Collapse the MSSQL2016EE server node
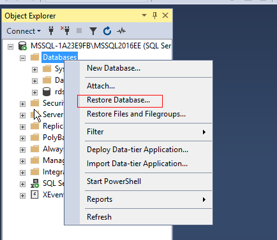 pyautogui.click(x=10, y=46)
